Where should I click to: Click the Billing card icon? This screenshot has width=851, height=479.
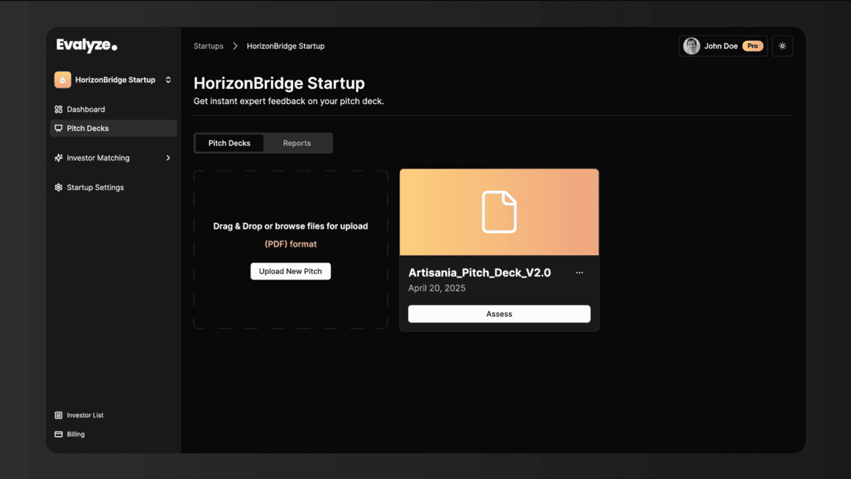[x=58, y=434]
